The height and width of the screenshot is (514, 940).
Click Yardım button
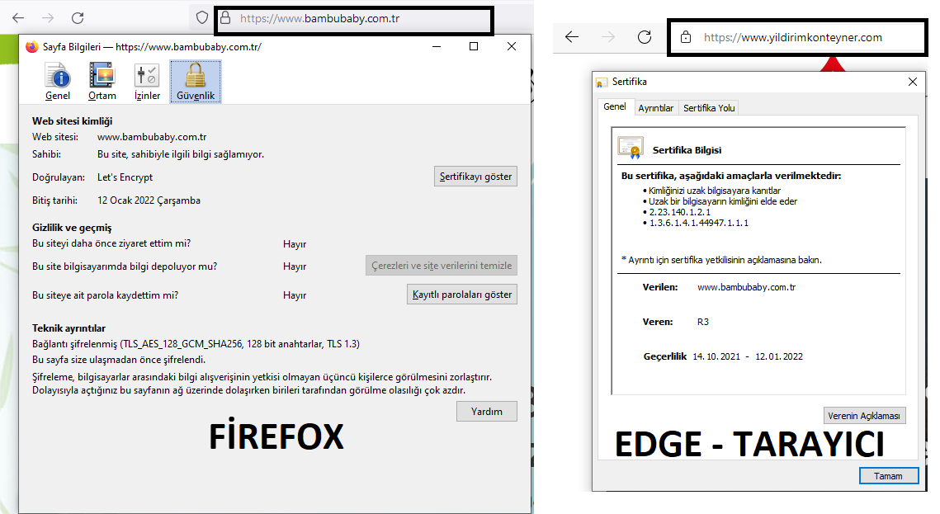486,412
